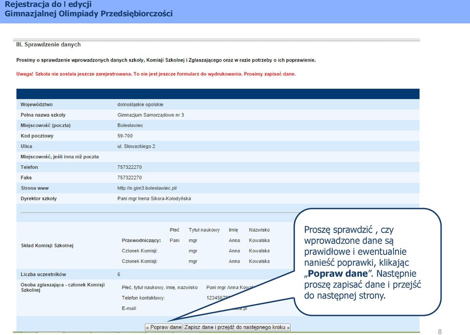Click the number in the Telefon row
Viewport: 470px width, 335px height.
pos(129,167)
